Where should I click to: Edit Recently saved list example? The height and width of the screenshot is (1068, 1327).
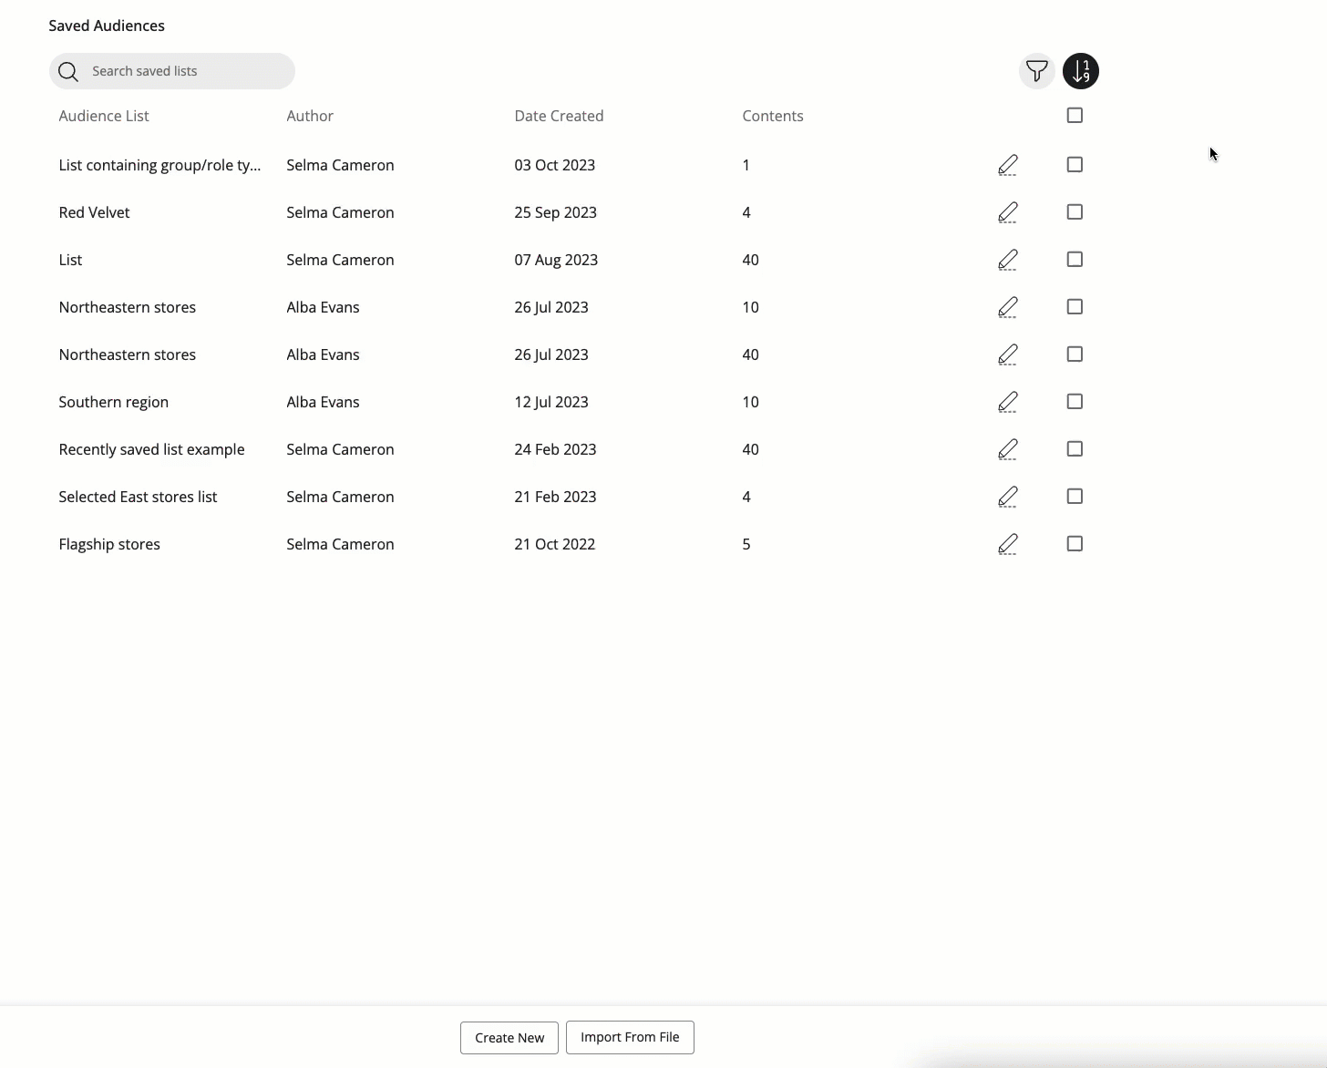coord(1007,449)
